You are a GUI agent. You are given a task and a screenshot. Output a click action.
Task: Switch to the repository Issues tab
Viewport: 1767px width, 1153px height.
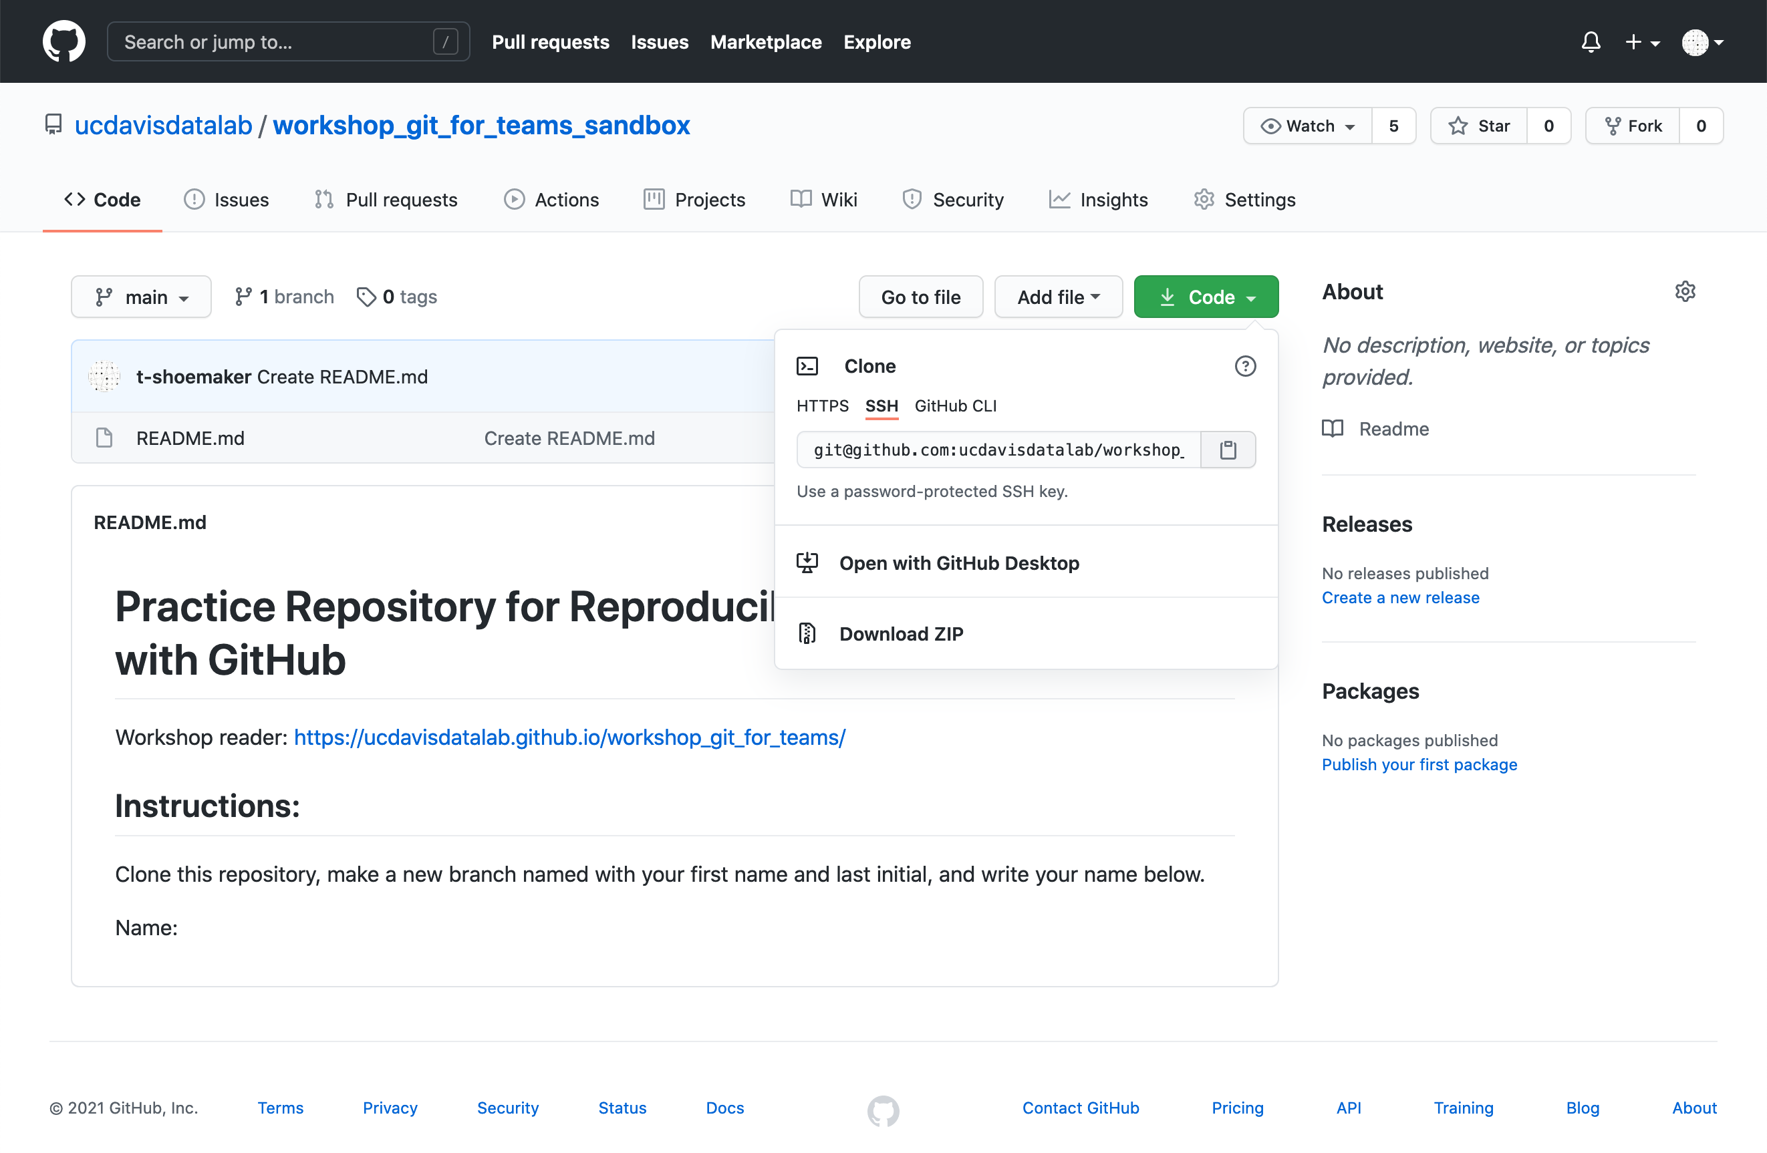click(227, 200)
